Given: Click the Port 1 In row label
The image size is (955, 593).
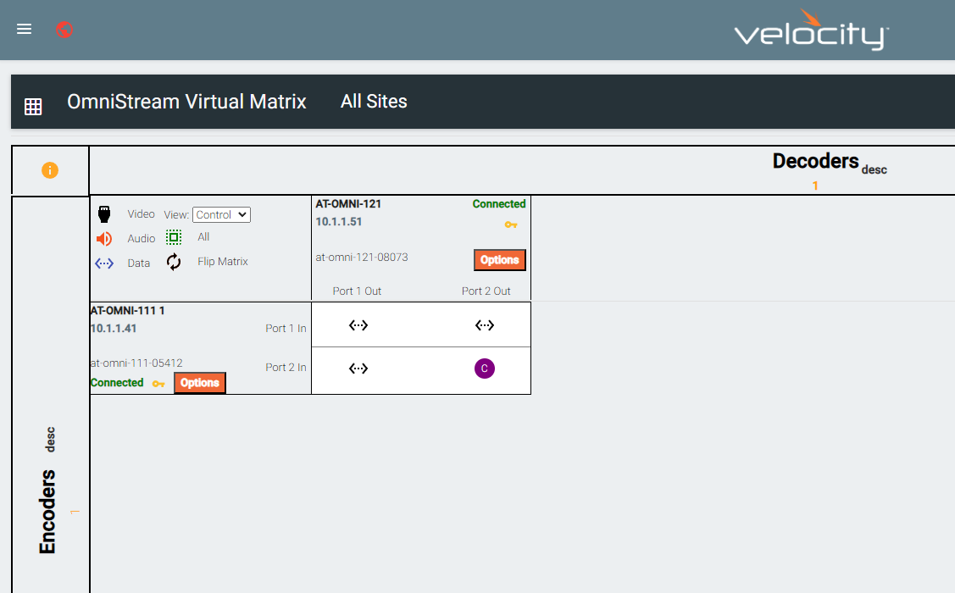Looking at the screenshot, I should pyautogui.click(x=286, y=328).
